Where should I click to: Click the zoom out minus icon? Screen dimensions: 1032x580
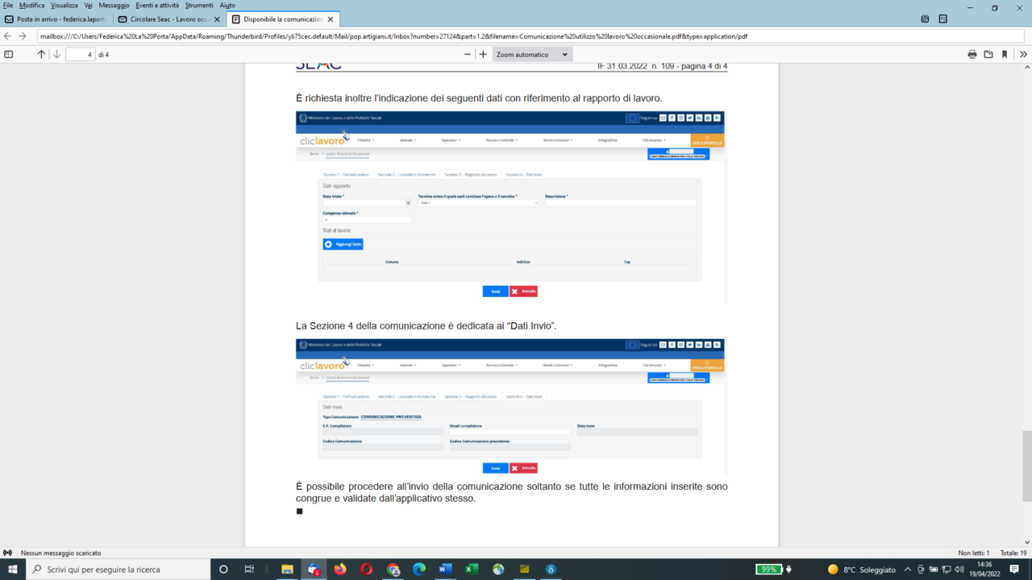coord(468,55)
